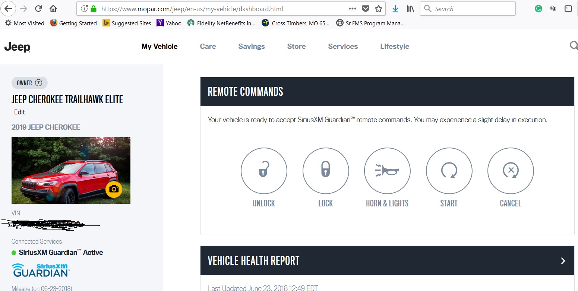Click the Cancel remote start icon
Image resolution: width=578 pixels, height=291 pixels.
coord(511,171)
